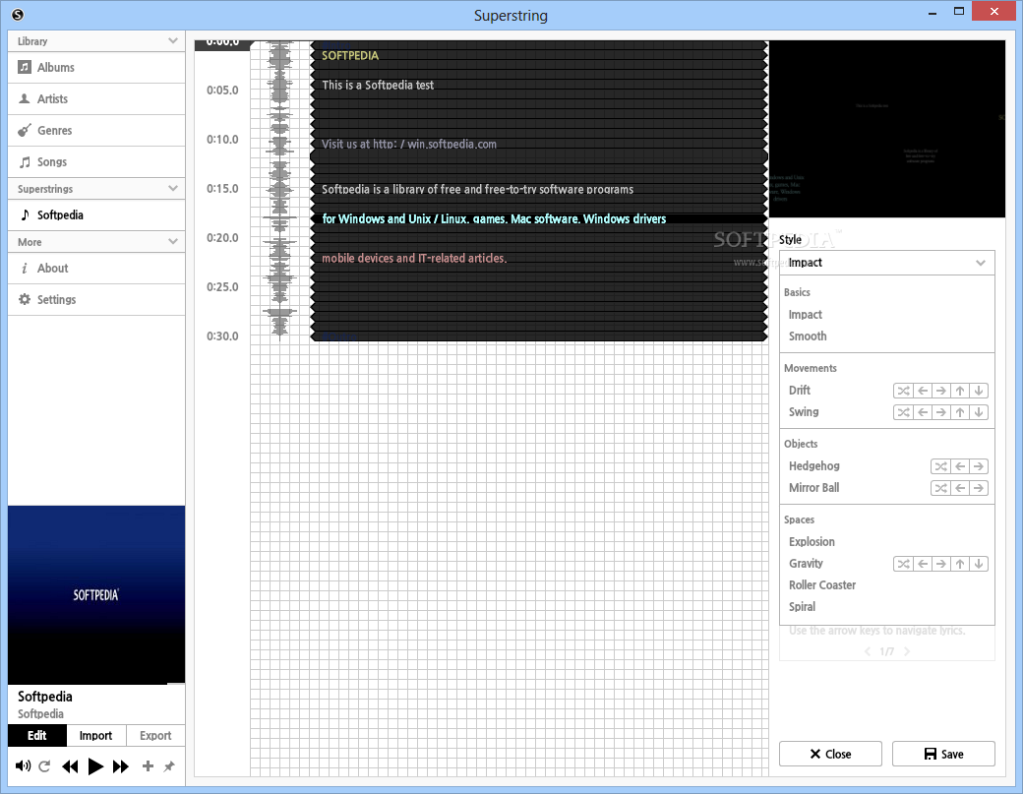
Task: Select highlighted lyric 'for Windows and Unix / Linux'
Action: 494,219
